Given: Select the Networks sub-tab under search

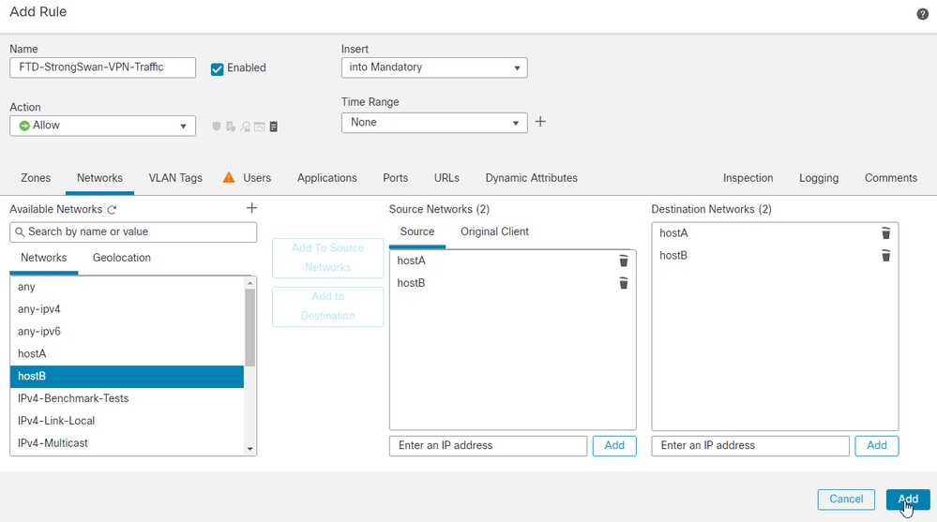Looking at the screenshot, I should [44, 258].
